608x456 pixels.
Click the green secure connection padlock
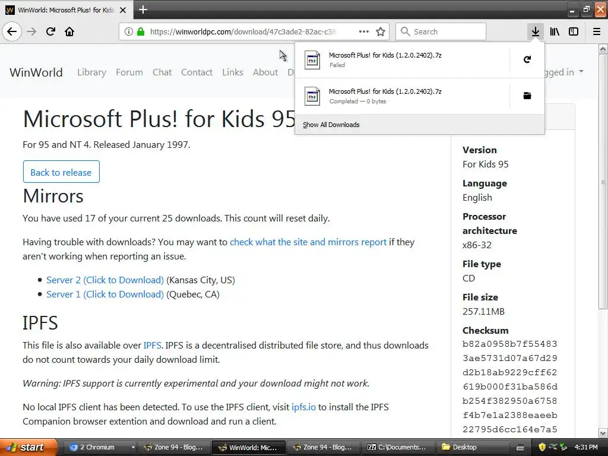coord(141,31)
